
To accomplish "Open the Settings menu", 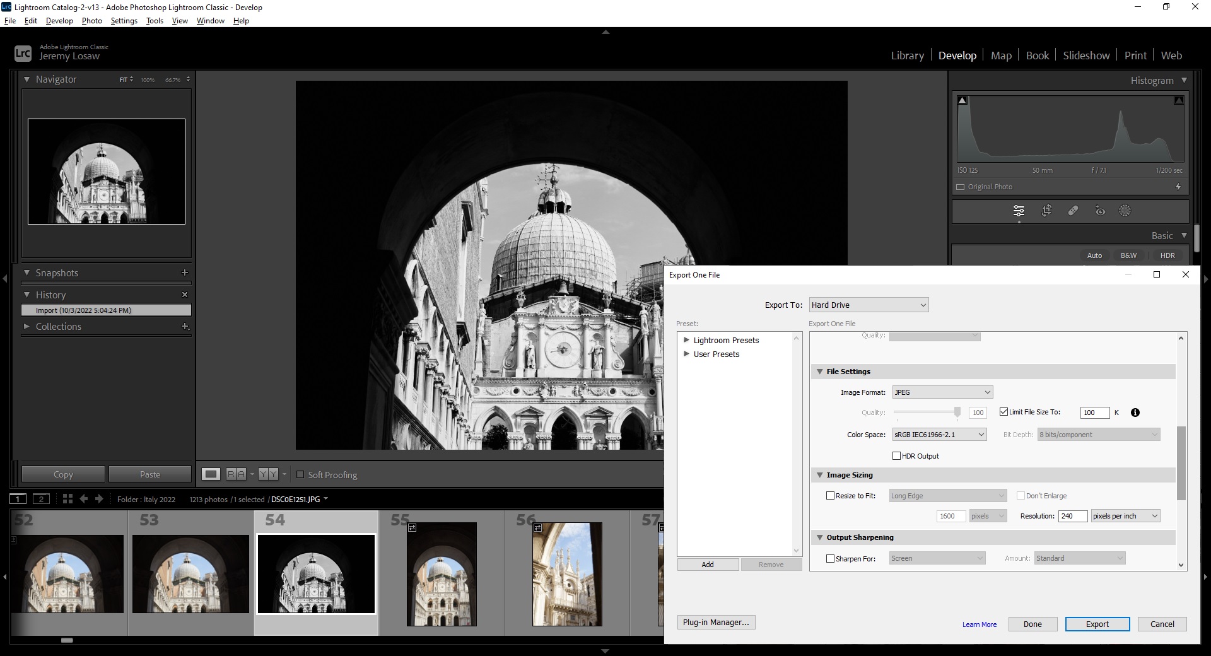I will [x=124, y=21].
